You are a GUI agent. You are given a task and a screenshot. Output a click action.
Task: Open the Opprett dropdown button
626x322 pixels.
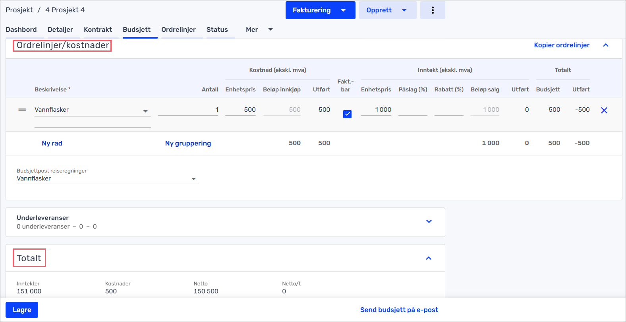pyautogui.click(x=388, y=10)
